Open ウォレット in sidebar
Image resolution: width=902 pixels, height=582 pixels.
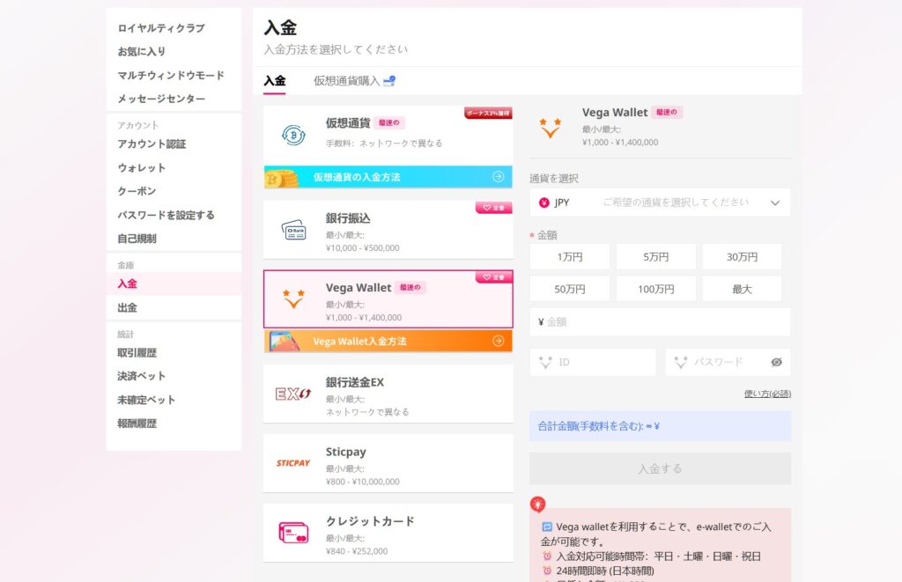(142, 168)
